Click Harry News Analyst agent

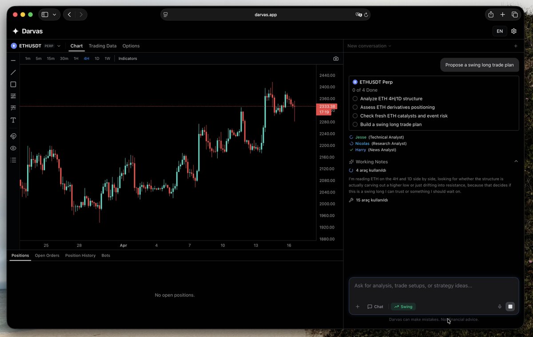tap(373, 150)
